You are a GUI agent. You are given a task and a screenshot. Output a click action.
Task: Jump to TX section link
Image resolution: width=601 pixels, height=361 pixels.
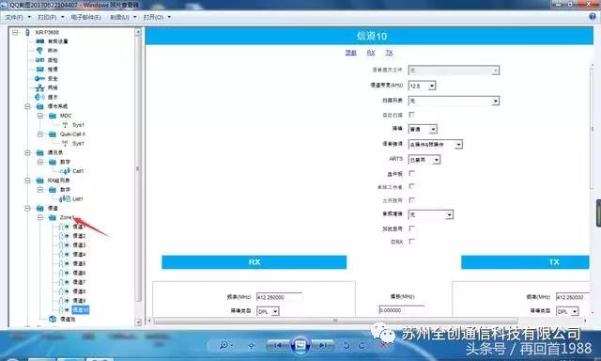pos(389,53)
